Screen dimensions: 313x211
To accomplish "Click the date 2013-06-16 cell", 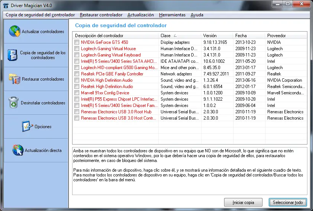I will point(245,80).
